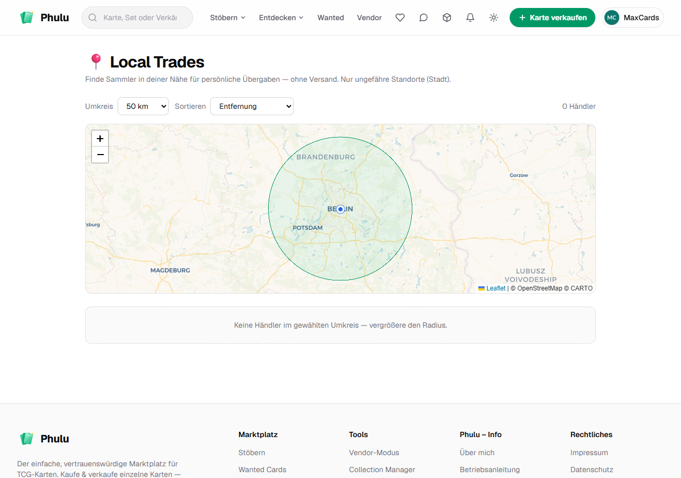The width and height of the screenshot is (681, 478).
Task: Open the notifications bell
Action: (470, 18)
